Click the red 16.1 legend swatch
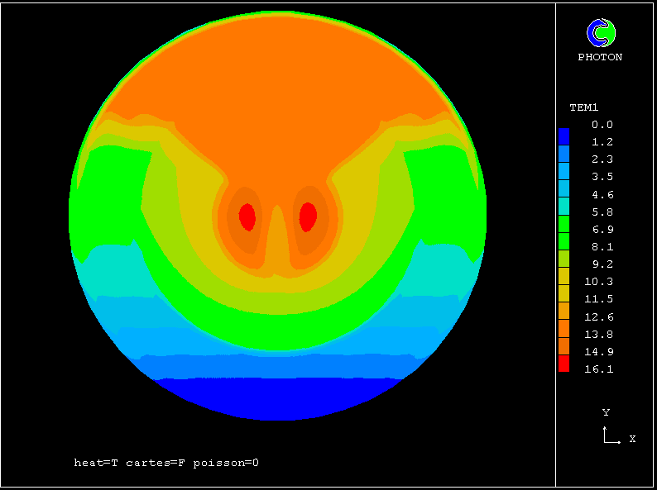Screen dimensions: 657x490 (x=563, y=364)
